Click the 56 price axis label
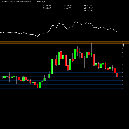 pyautogui.click(x=123, y=65)
